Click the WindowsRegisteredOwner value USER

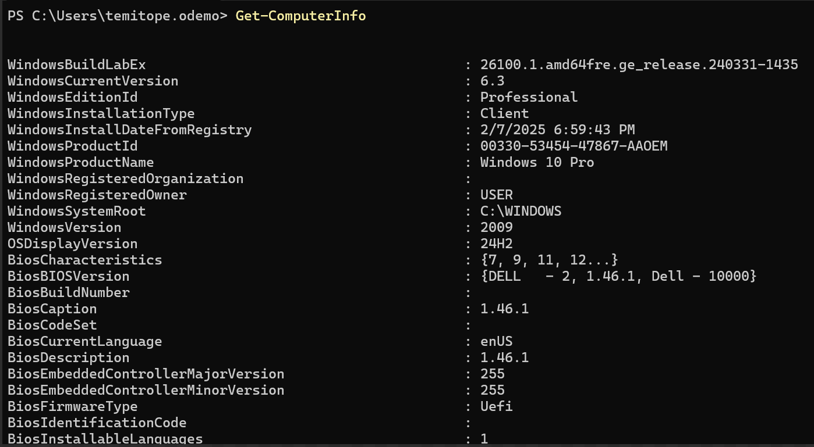tap(496, 195)
